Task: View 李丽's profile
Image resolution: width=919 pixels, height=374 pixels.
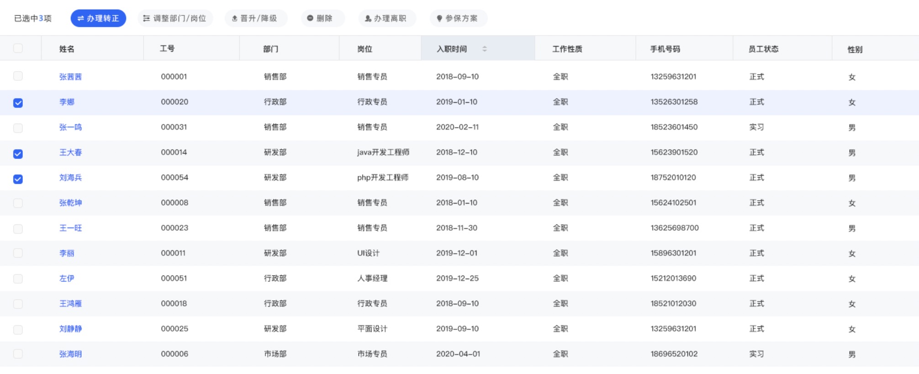Action: (x=67, y=253)
